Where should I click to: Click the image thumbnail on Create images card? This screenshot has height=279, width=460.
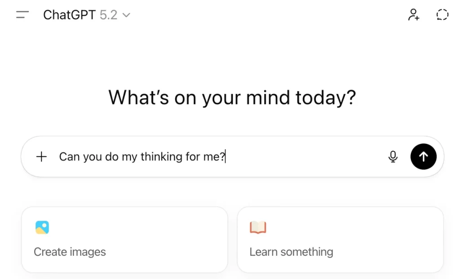[x=42, y=227]
